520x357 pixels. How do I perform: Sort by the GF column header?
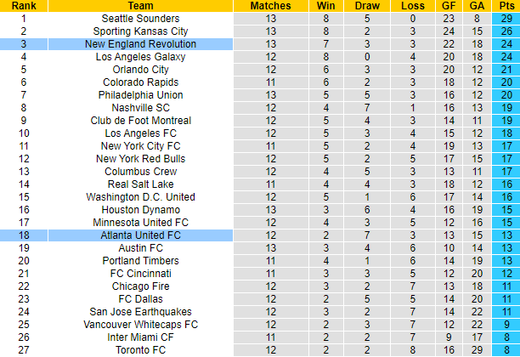(x=449, y=5)
